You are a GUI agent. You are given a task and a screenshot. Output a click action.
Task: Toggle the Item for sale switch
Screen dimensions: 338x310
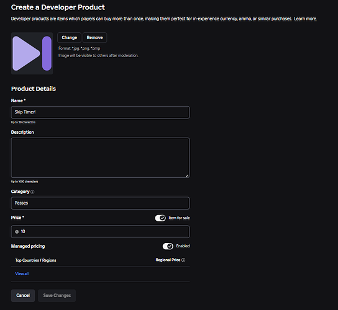point(160,218)
